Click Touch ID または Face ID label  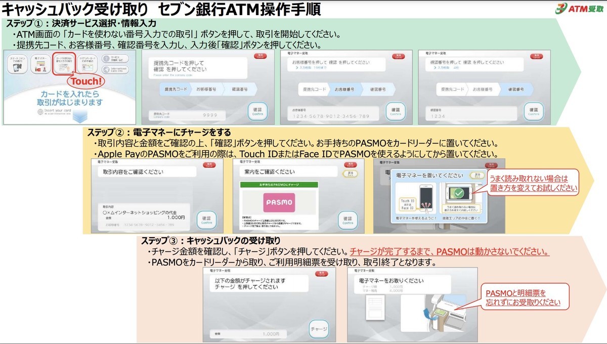click(x=407, y=204)
